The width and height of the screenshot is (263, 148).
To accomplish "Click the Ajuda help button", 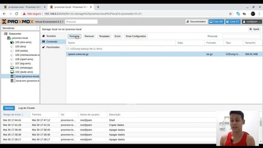I will 254,29.
